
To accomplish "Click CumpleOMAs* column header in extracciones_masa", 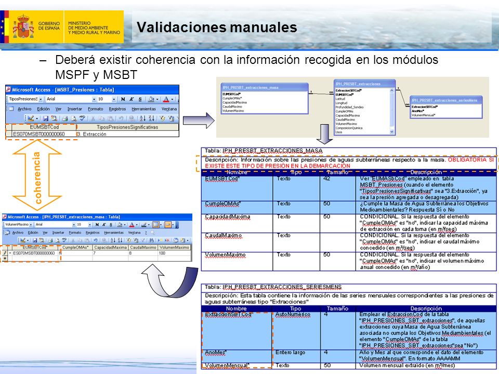I will coord(75,247).
